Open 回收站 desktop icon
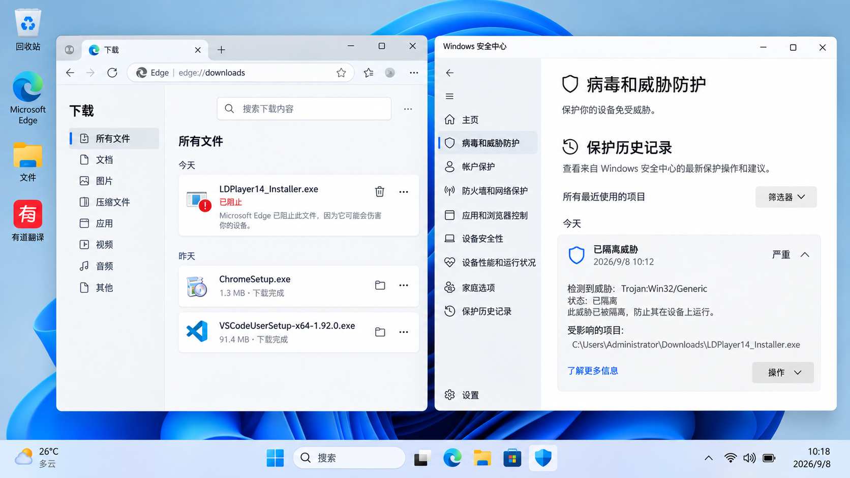Image resolution: width=850 pixels, height=478 pixels. coord(28,30)
